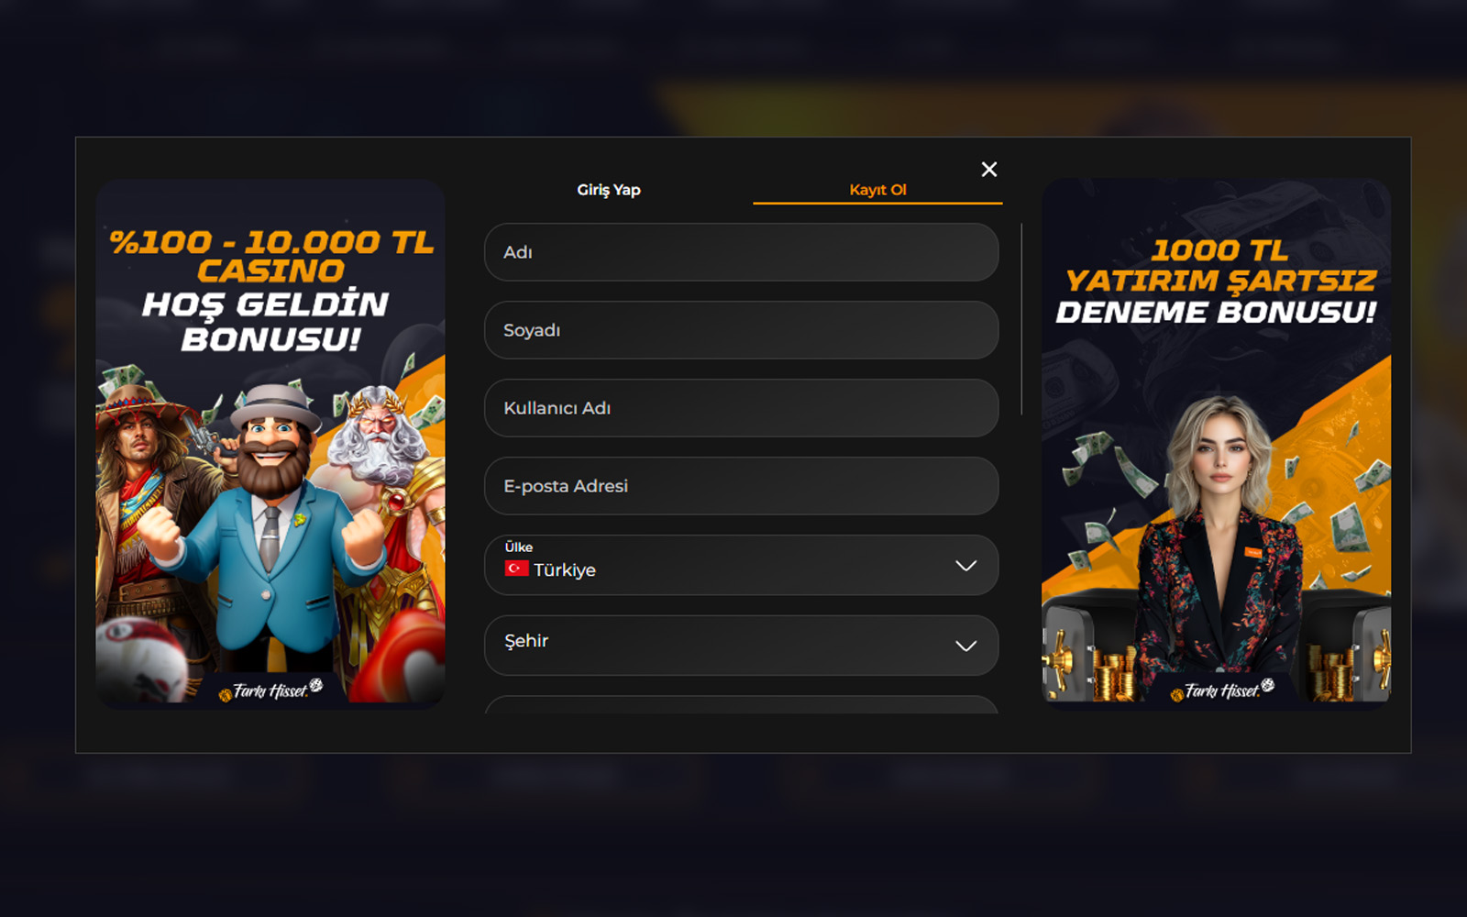Click Farkı Hisset logo on casino banner
Screen dimensions: 1467x917
click(x=270, y=691)
